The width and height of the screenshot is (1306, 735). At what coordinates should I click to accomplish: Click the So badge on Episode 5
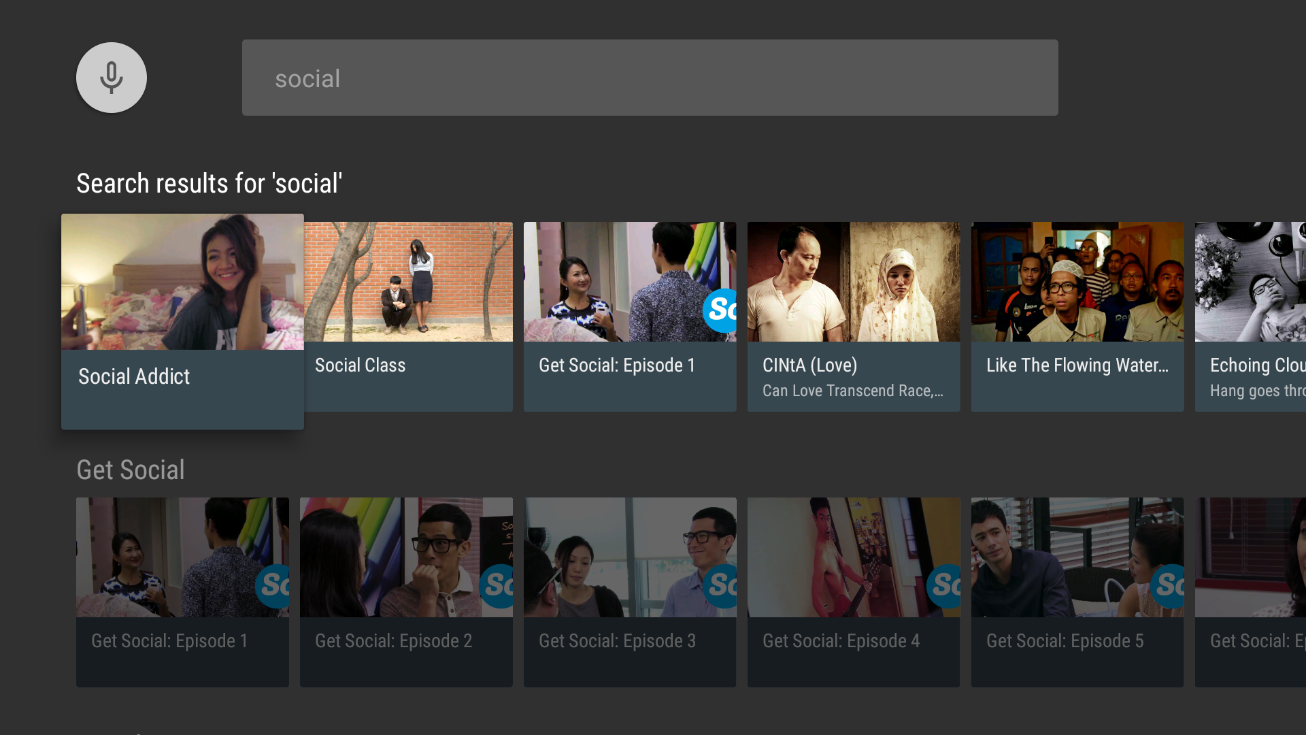click(1167, 586)
